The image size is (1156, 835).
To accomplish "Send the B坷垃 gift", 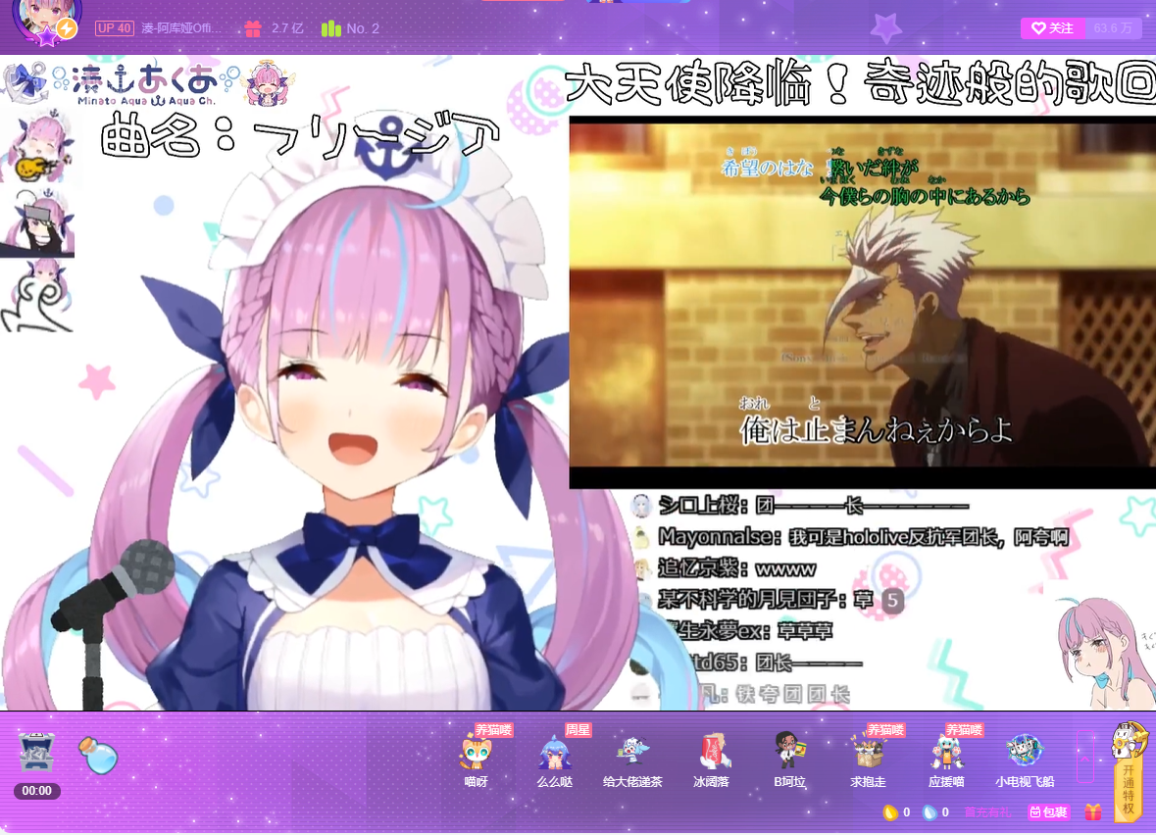I will click(789, 760).
